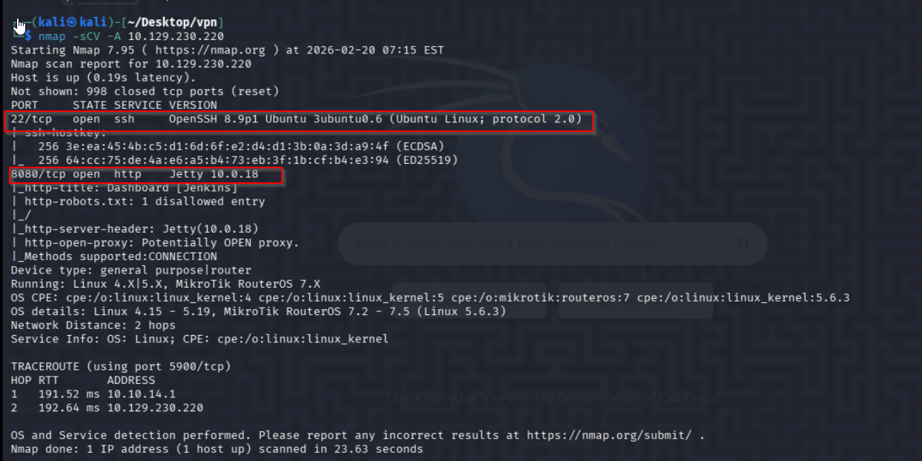Click the magnifier icon in the Kali search bar
Viewport: 922px width, 461px height.
pyautogui.click(x=743, y=244)
